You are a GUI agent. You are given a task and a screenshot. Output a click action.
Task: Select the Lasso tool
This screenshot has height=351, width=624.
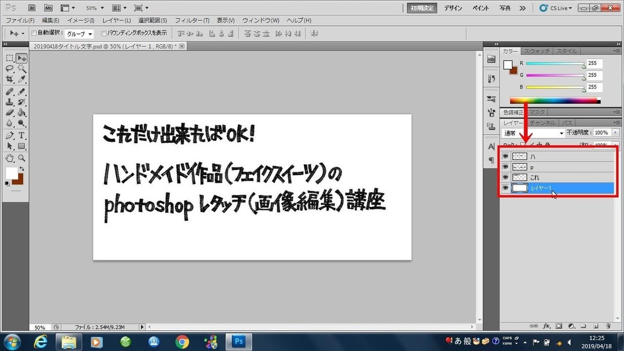[10, 69]
